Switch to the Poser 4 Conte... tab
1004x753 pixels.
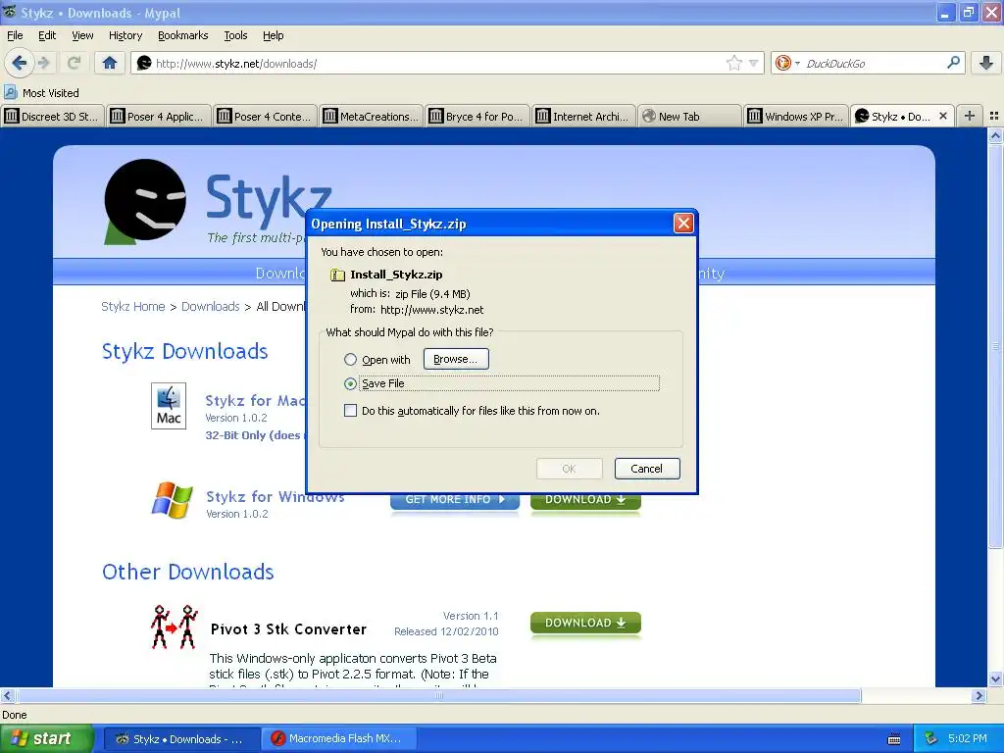coord(265,117)
